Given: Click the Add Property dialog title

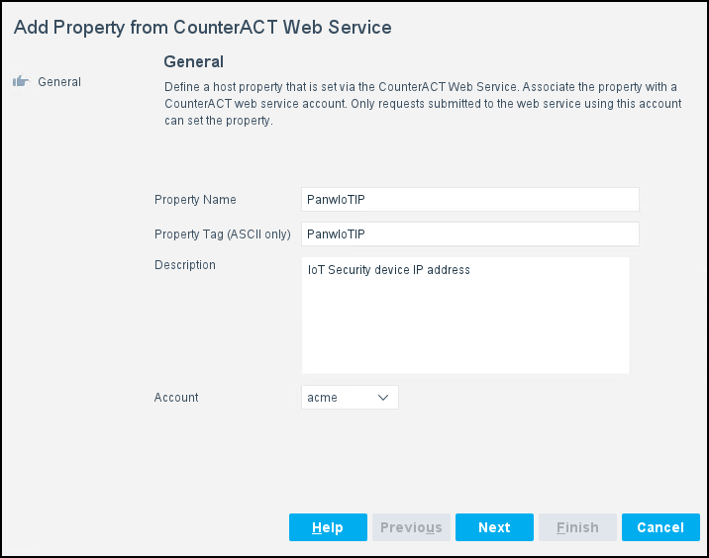Looking at the screenshot, I should pos(203,28).
